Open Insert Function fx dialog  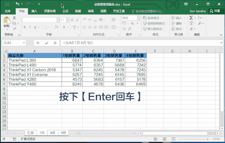pos(55,43)
